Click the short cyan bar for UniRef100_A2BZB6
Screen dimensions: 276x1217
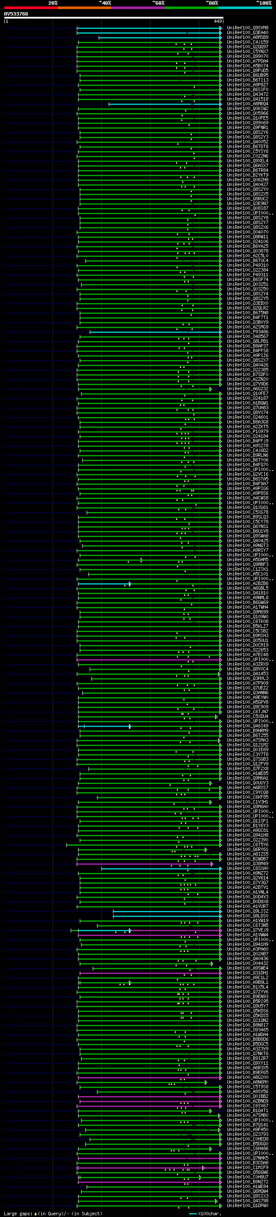click(104, 584)
